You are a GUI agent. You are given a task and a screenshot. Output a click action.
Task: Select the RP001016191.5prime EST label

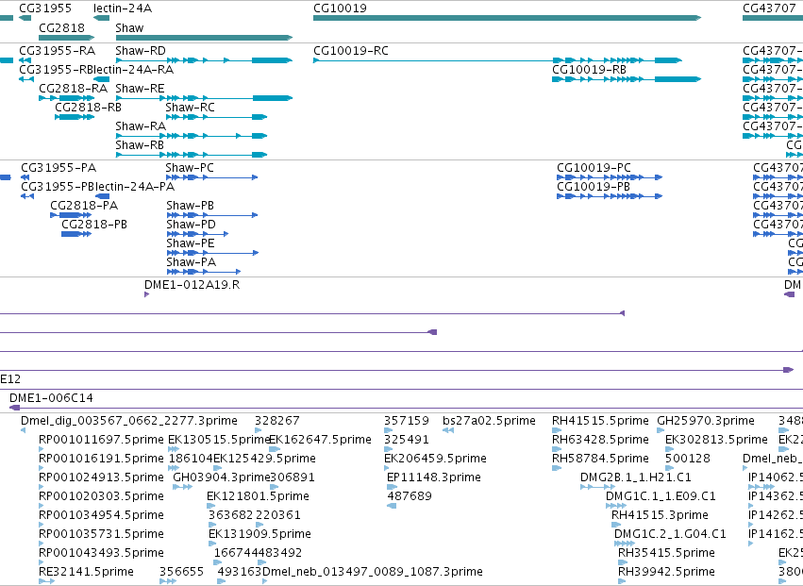coord(101,459)
